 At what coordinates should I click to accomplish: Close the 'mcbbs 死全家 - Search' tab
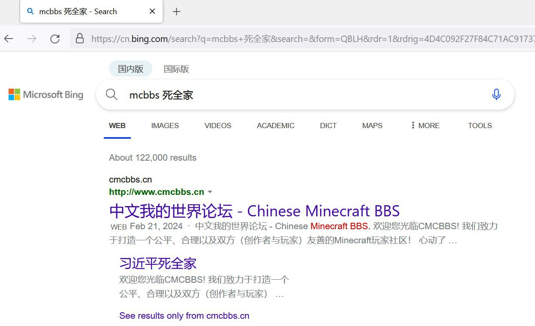(x=152, y=12)
